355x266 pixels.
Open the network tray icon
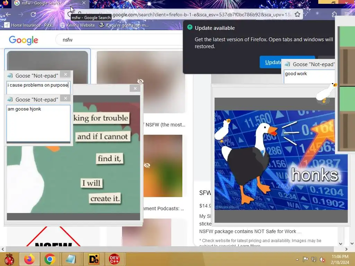tap(314, 259)
